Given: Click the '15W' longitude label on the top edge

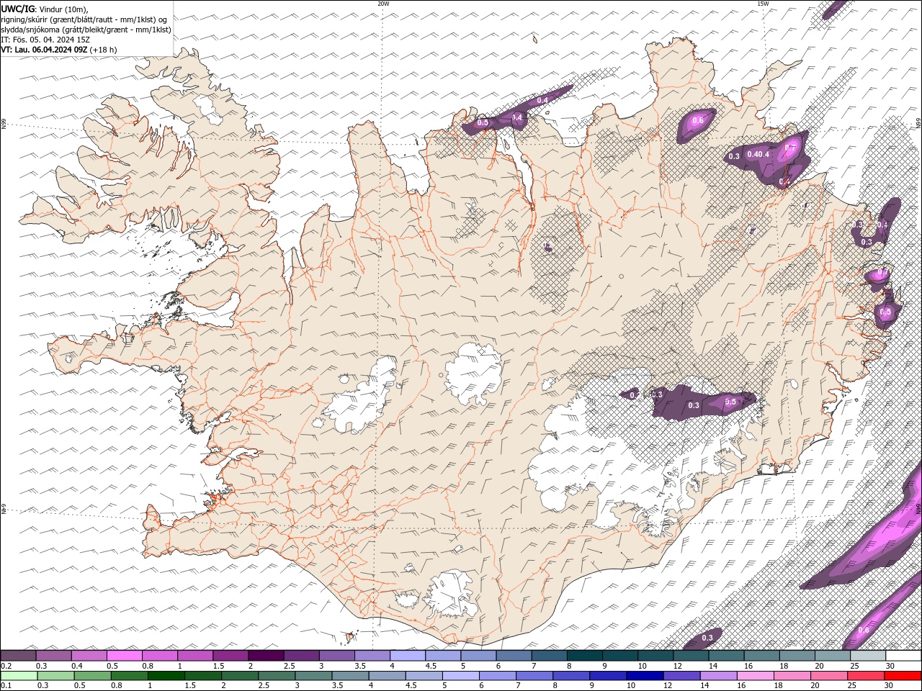Looking at the screenshot, I should 763,4.
